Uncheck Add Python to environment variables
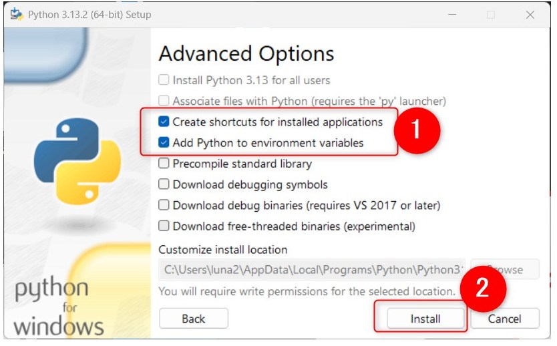 click(x=164, y=143)
